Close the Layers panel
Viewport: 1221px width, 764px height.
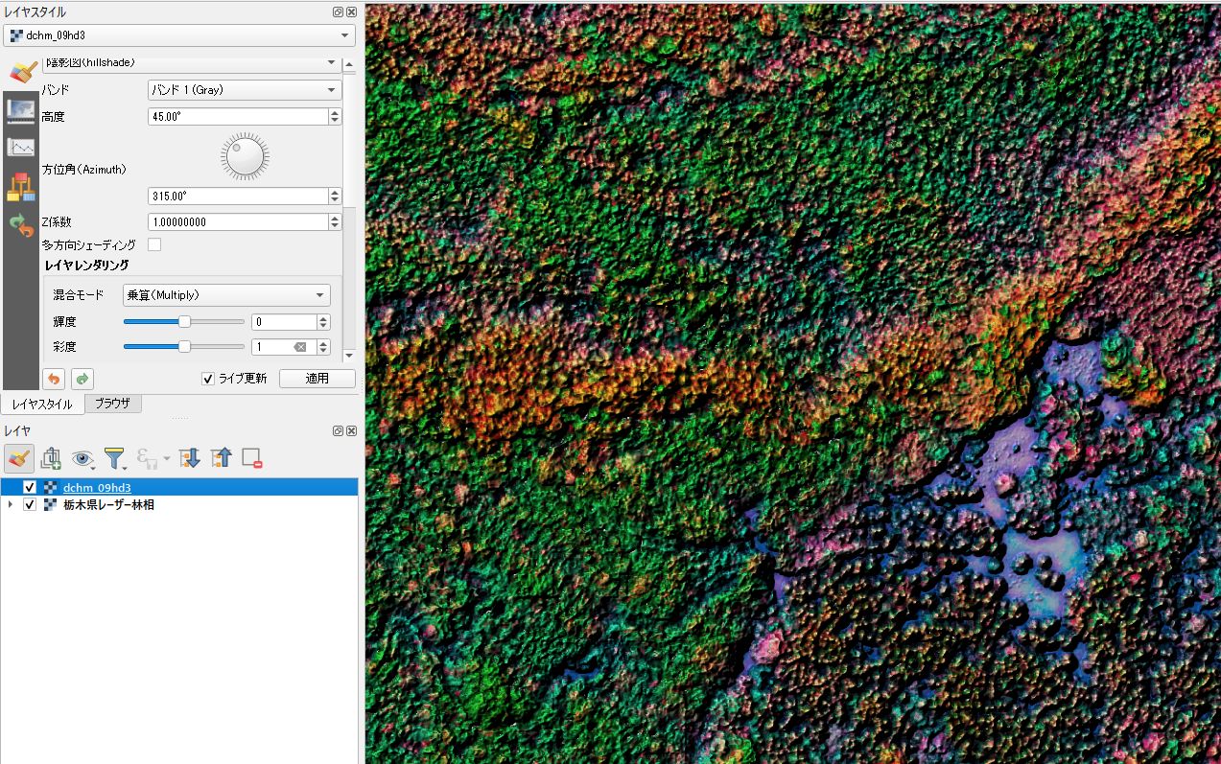point(351,431)
